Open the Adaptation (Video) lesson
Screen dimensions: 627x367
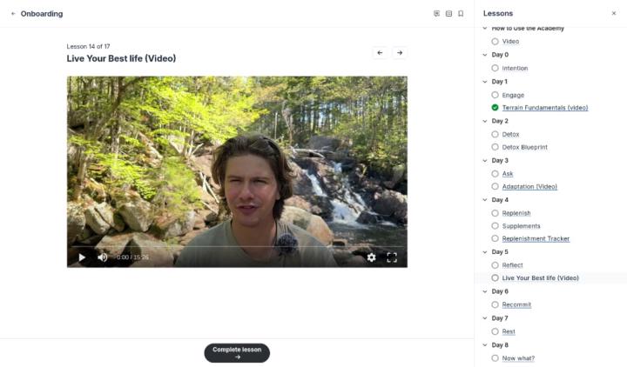[529, 186]
